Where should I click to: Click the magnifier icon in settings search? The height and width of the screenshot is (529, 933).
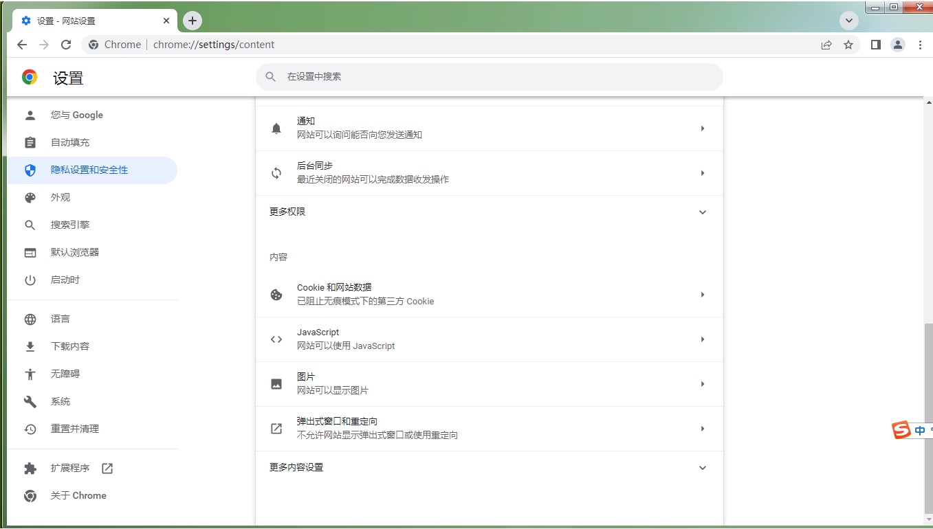click(271, 77)
